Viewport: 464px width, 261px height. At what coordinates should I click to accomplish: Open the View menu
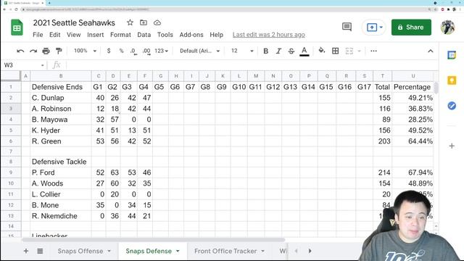pos(73,35)
